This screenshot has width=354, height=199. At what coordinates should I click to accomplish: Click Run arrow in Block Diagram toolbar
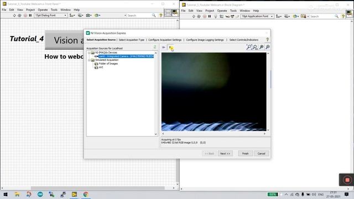click(194, 16)
